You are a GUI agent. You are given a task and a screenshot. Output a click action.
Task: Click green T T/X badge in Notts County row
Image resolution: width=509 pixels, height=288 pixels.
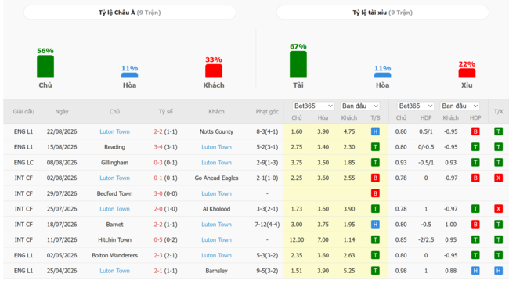coord(499,131)
